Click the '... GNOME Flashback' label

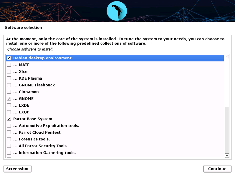coord(34,85)
